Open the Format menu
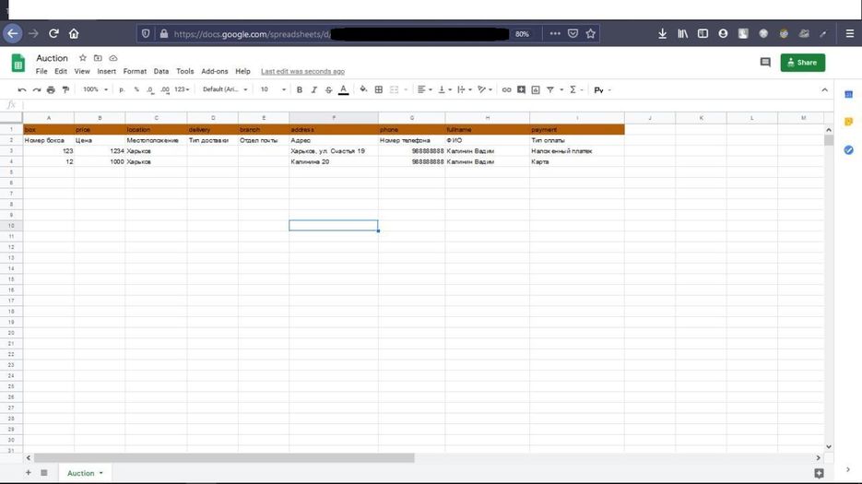 point(135,72)
